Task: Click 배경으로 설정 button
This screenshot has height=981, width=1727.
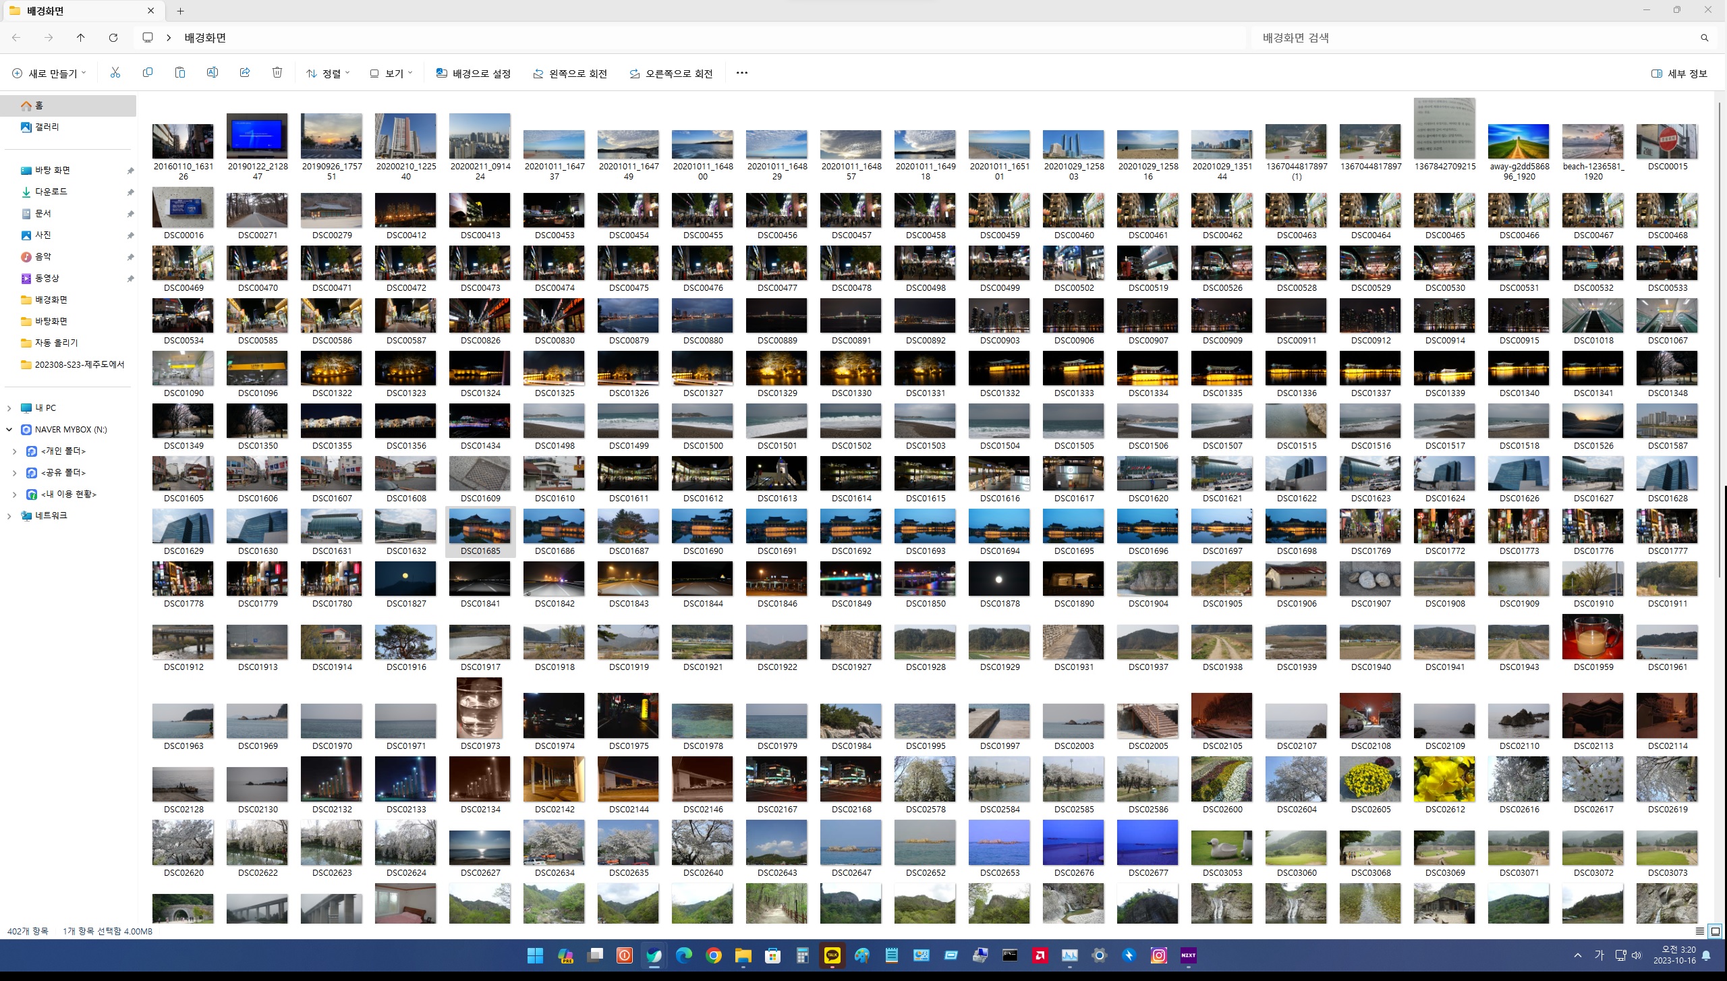Action: (x=474, y=74)
